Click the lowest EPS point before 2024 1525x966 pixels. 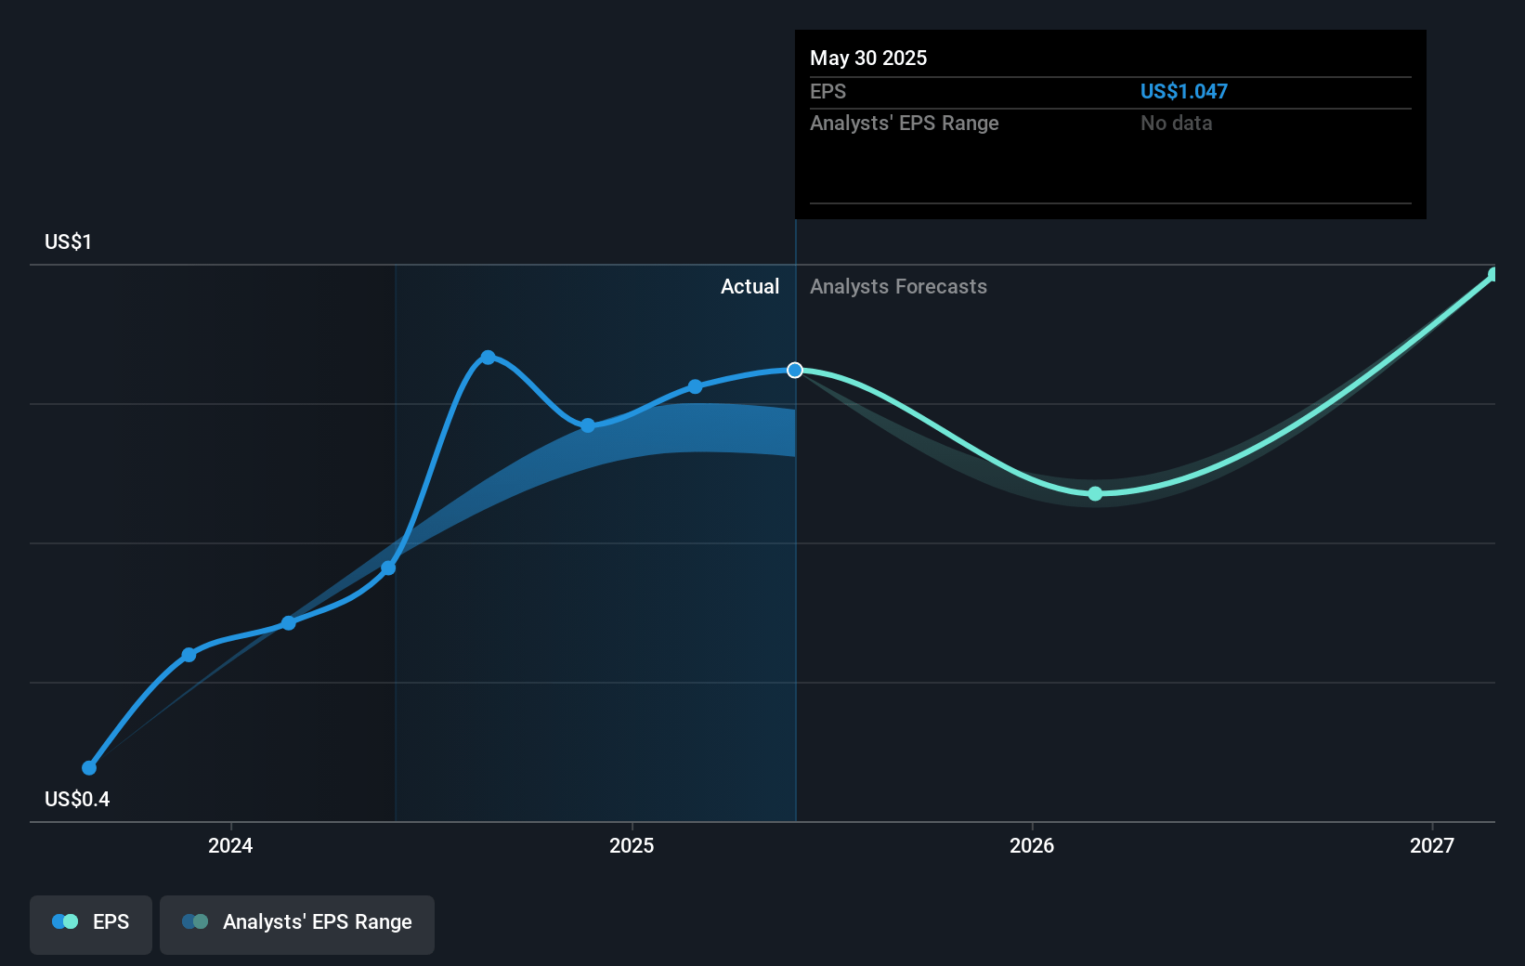(89, 767)
